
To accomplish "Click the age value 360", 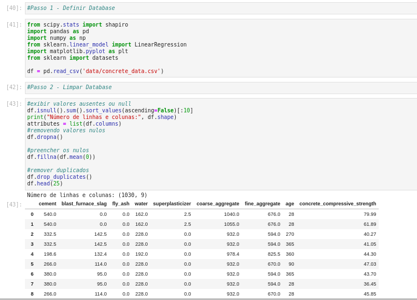I will pyautogui.click(x=290, y=254).
